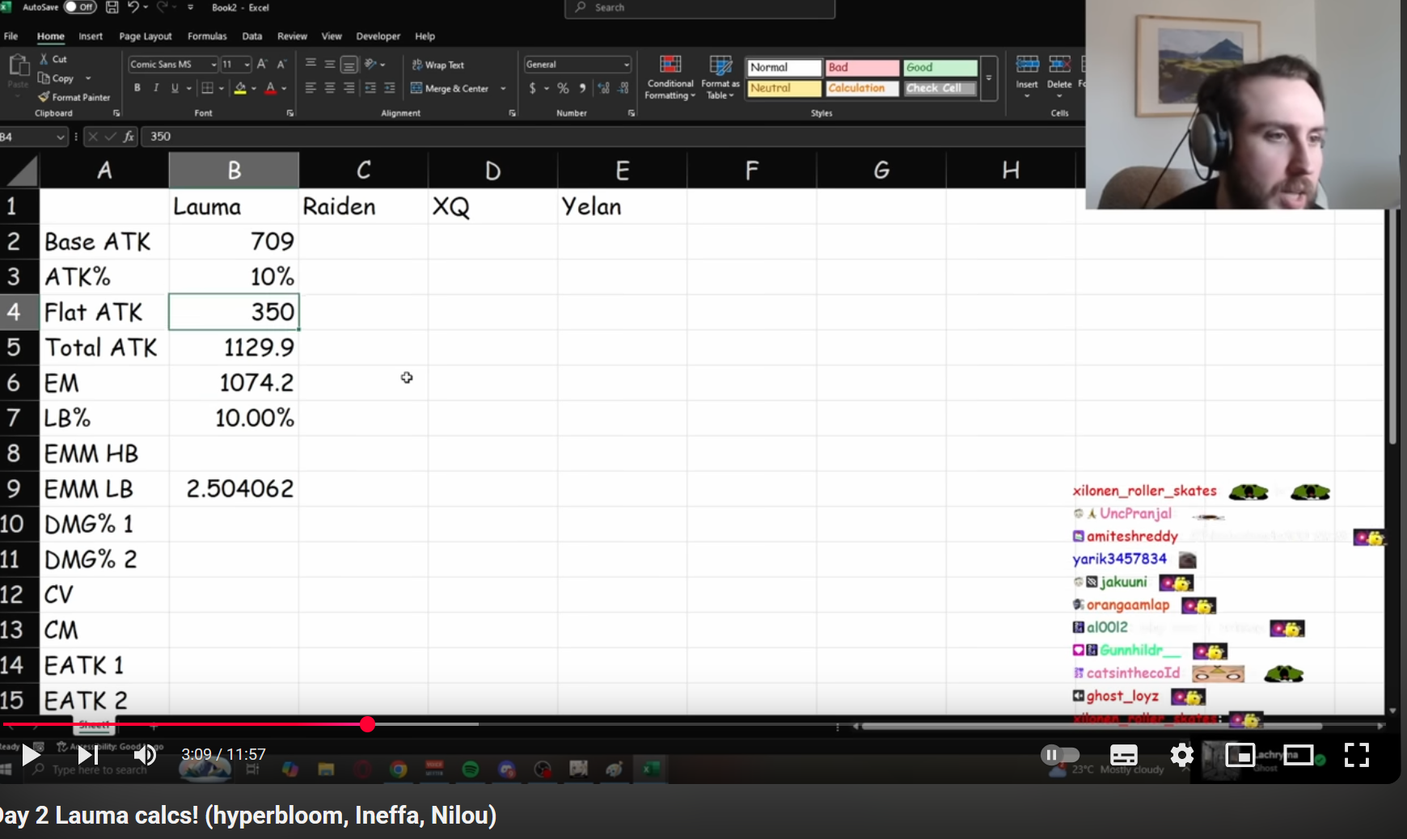
Task: Open the General number format dropdown
Action: click(x=626, y=65)
